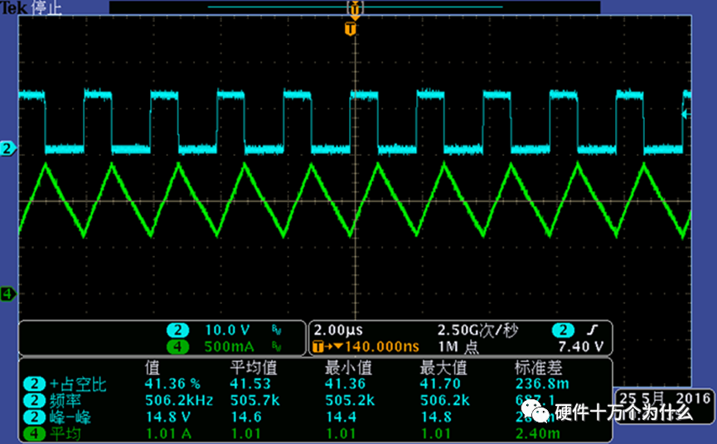Image resolution: width=717 pixels, height=444 pixels.
Task: Click the orange T trigger position marker
Action: click(x=351, y=29)
